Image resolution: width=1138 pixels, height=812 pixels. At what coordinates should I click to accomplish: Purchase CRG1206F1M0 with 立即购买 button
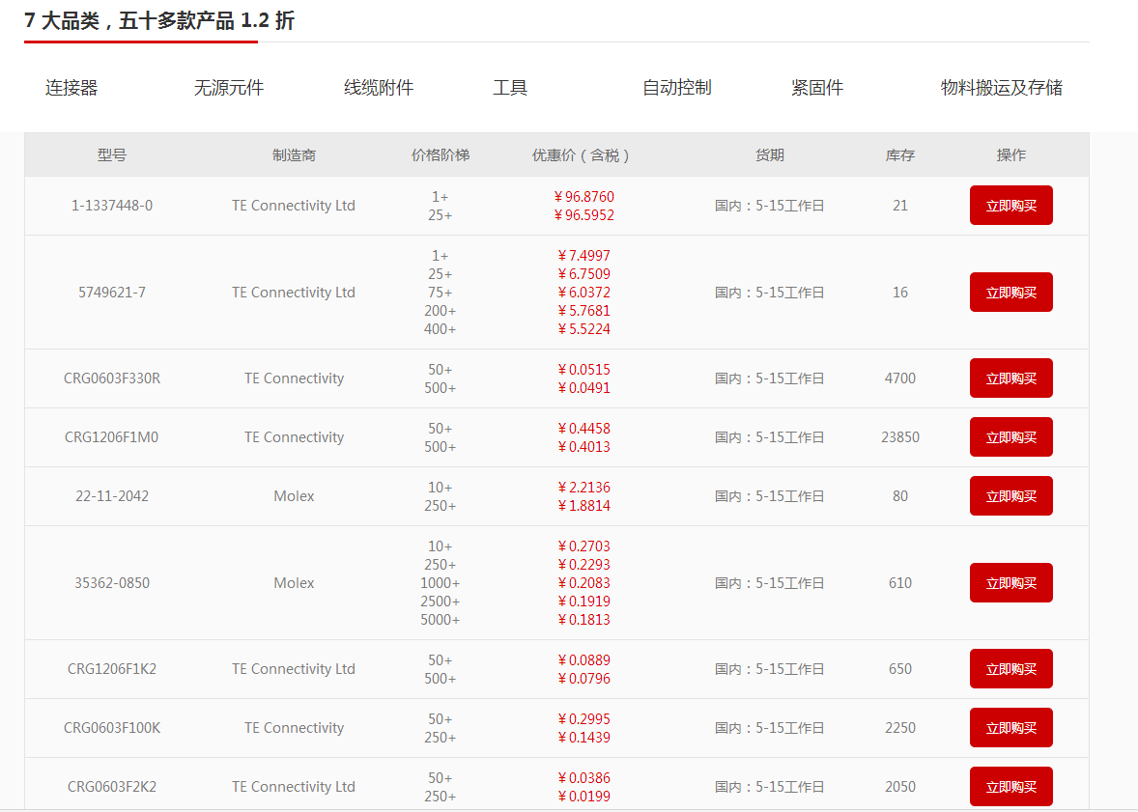(1010, 437)
